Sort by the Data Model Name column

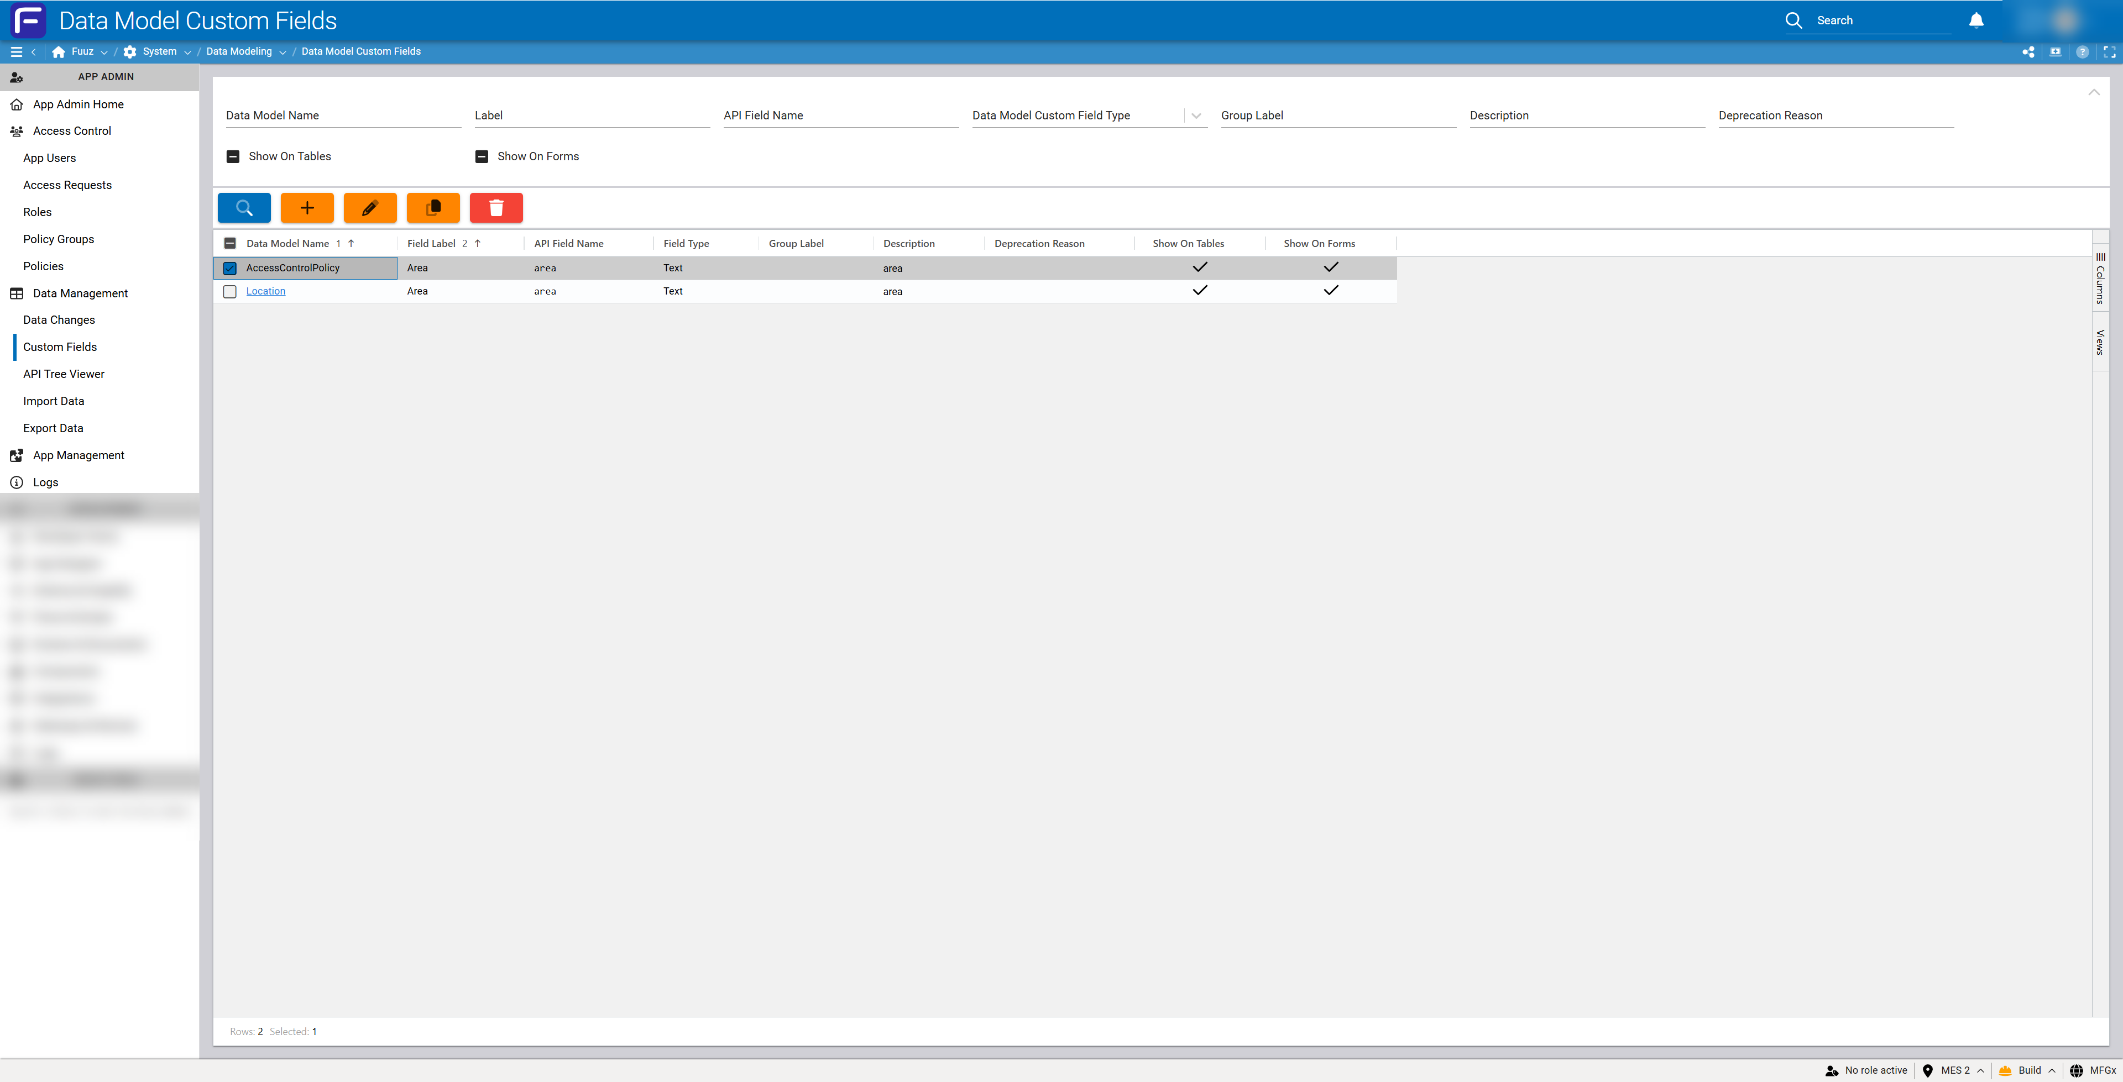(x=287, y=243)
